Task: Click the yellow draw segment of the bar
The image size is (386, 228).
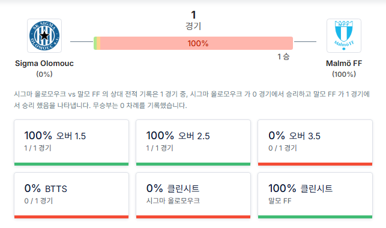Action: (x=98, y=43)
